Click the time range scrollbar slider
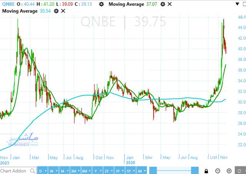246x174 pixels. 174,171
